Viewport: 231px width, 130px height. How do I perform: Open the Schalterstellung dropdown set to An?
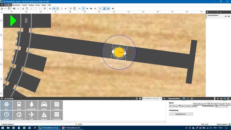tap(221, 106)
